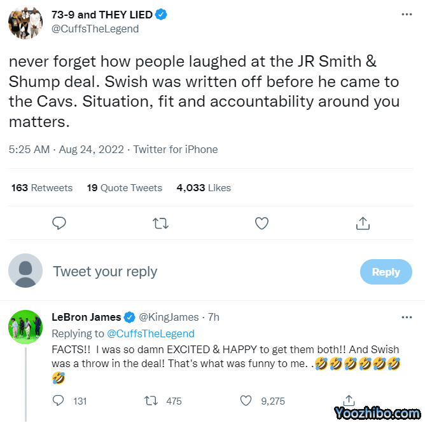Screen dimensions: 425x423
Task: Open more options on the main tweet
Action: (407, 14)
